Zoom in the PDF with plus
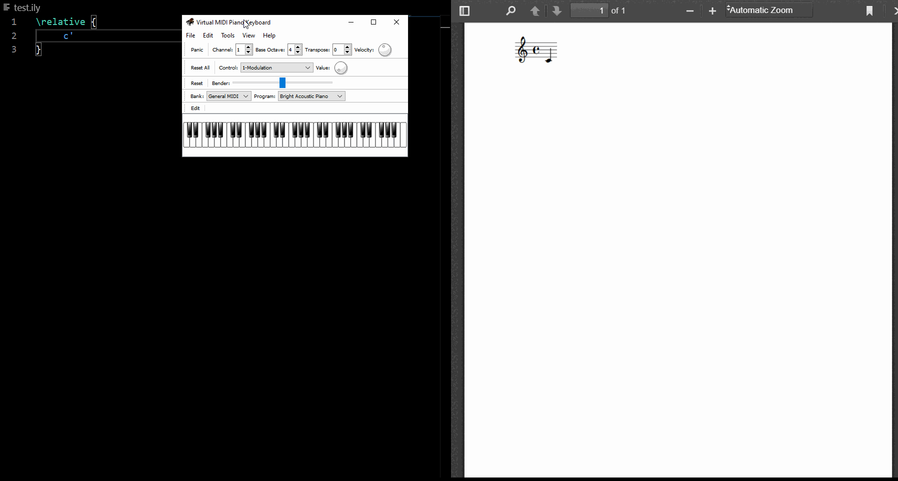898x481 pixels. [x=712, y=11]
